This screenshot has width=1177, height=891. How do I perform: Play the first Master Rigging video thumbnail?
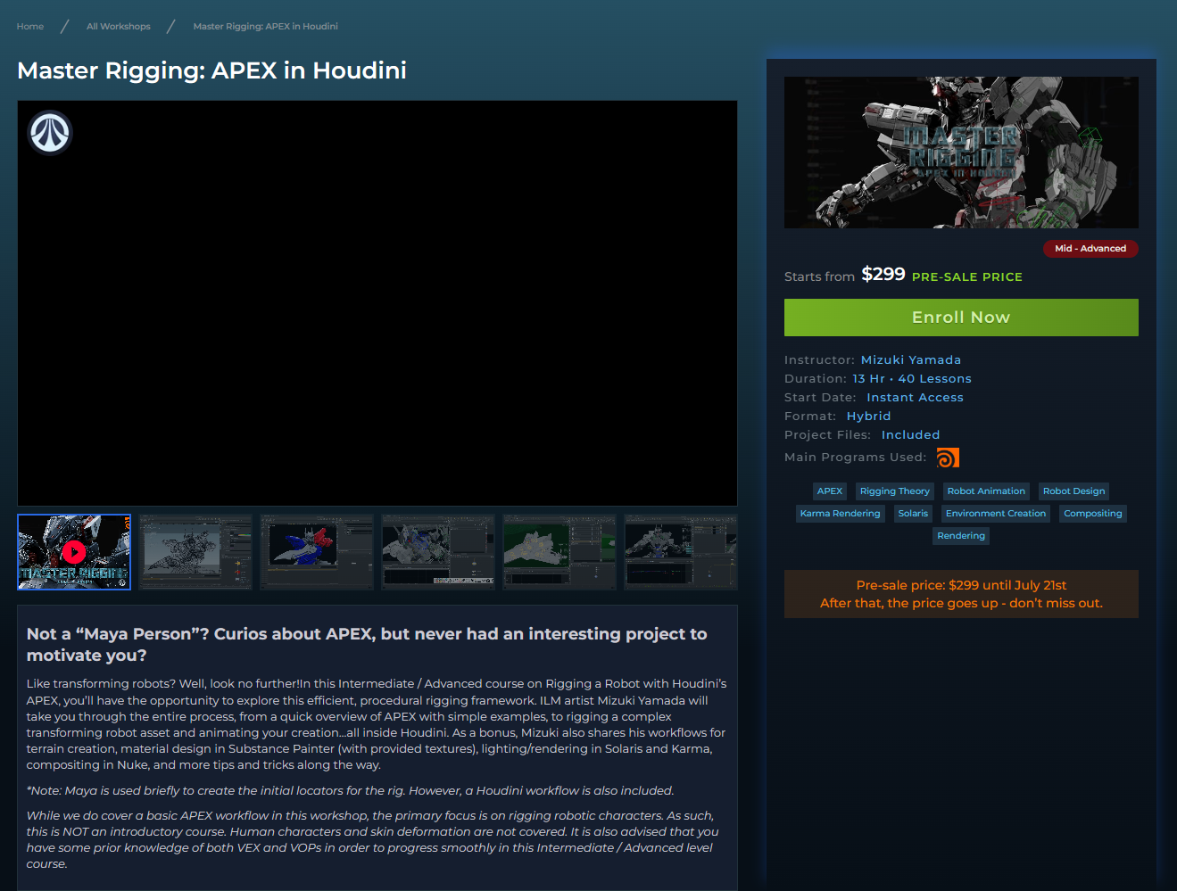coord(74,552)
